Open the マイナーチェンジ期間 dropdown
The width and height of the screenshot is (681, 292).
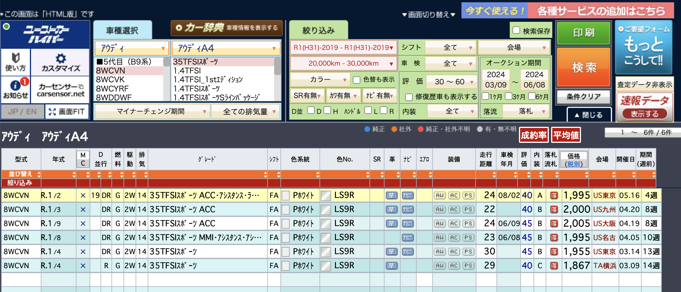click(x=152, y=111)
